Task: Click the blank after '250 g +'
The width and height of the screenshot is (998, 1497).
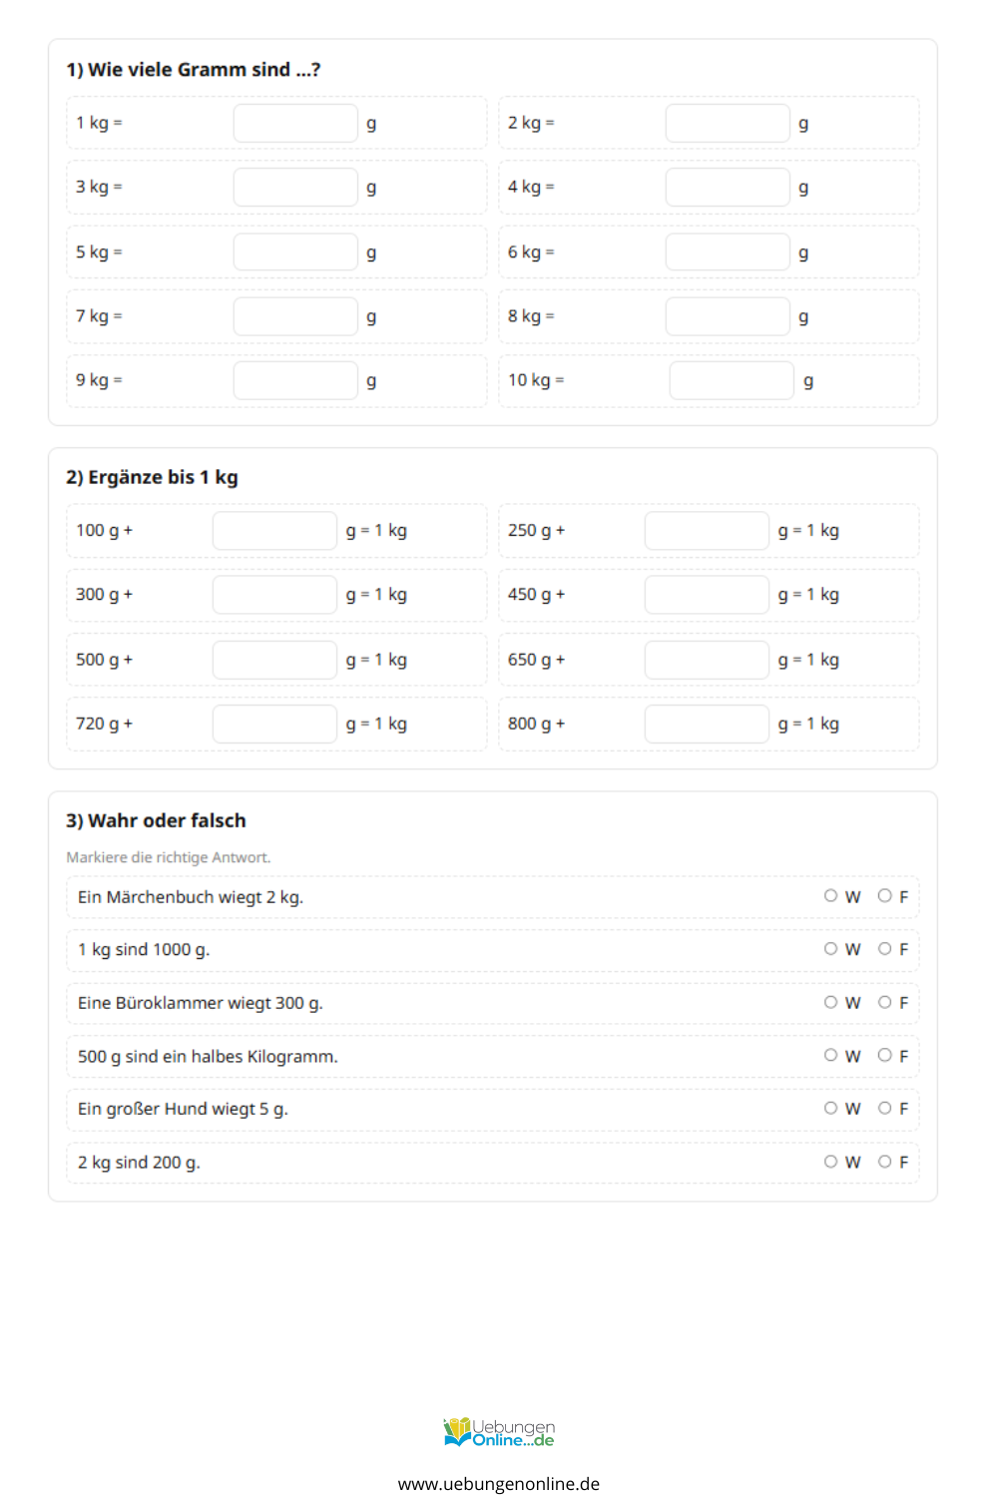Action: [707, 531]
